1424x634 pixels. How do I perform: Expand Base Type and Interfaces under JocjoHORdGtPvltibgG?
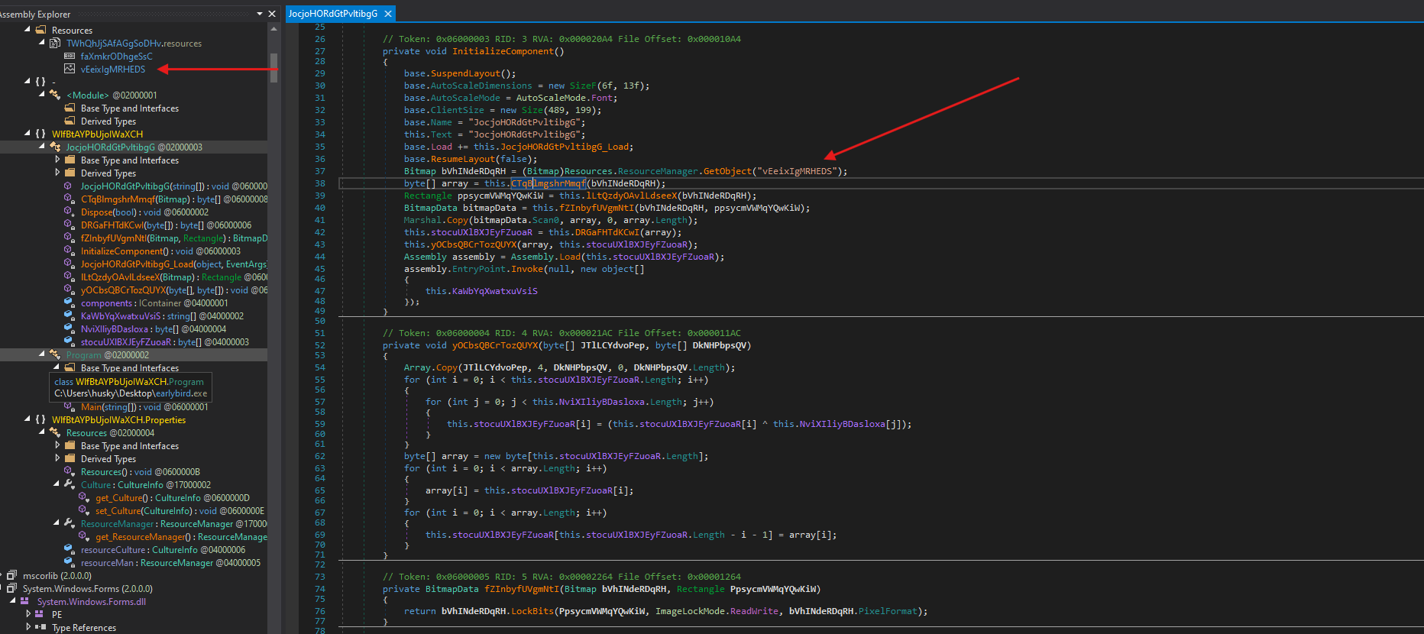click(57, 160)
